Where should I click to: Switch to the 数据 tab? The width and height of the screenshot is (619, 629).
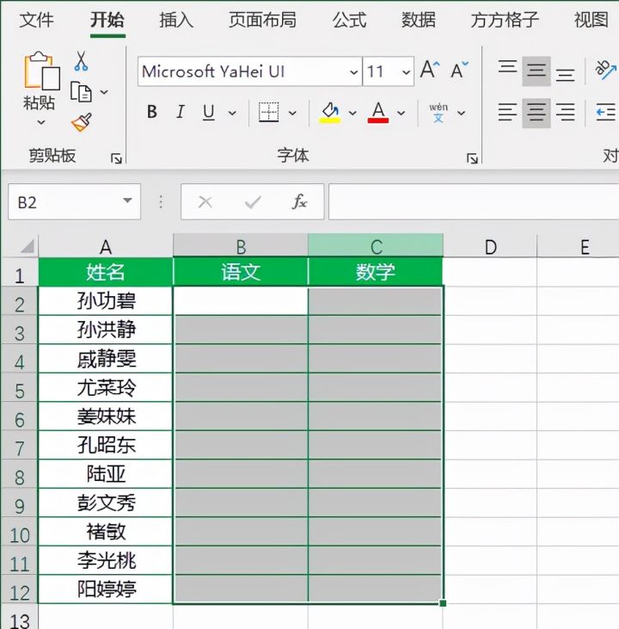click(419, 20)
